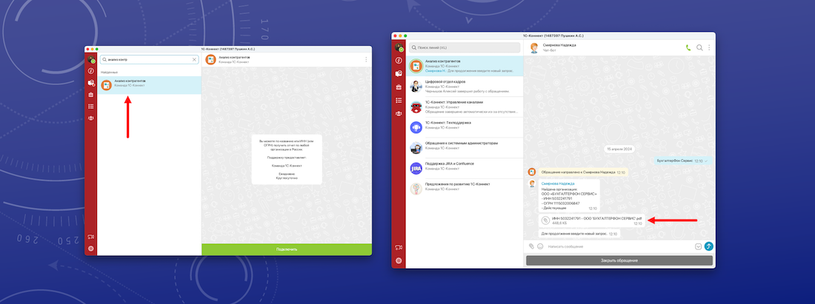Viewport: 815px width, 304px height.
Task: Open the three-dot menu in Смирнова Надежда chat
Action: point(709,48)
